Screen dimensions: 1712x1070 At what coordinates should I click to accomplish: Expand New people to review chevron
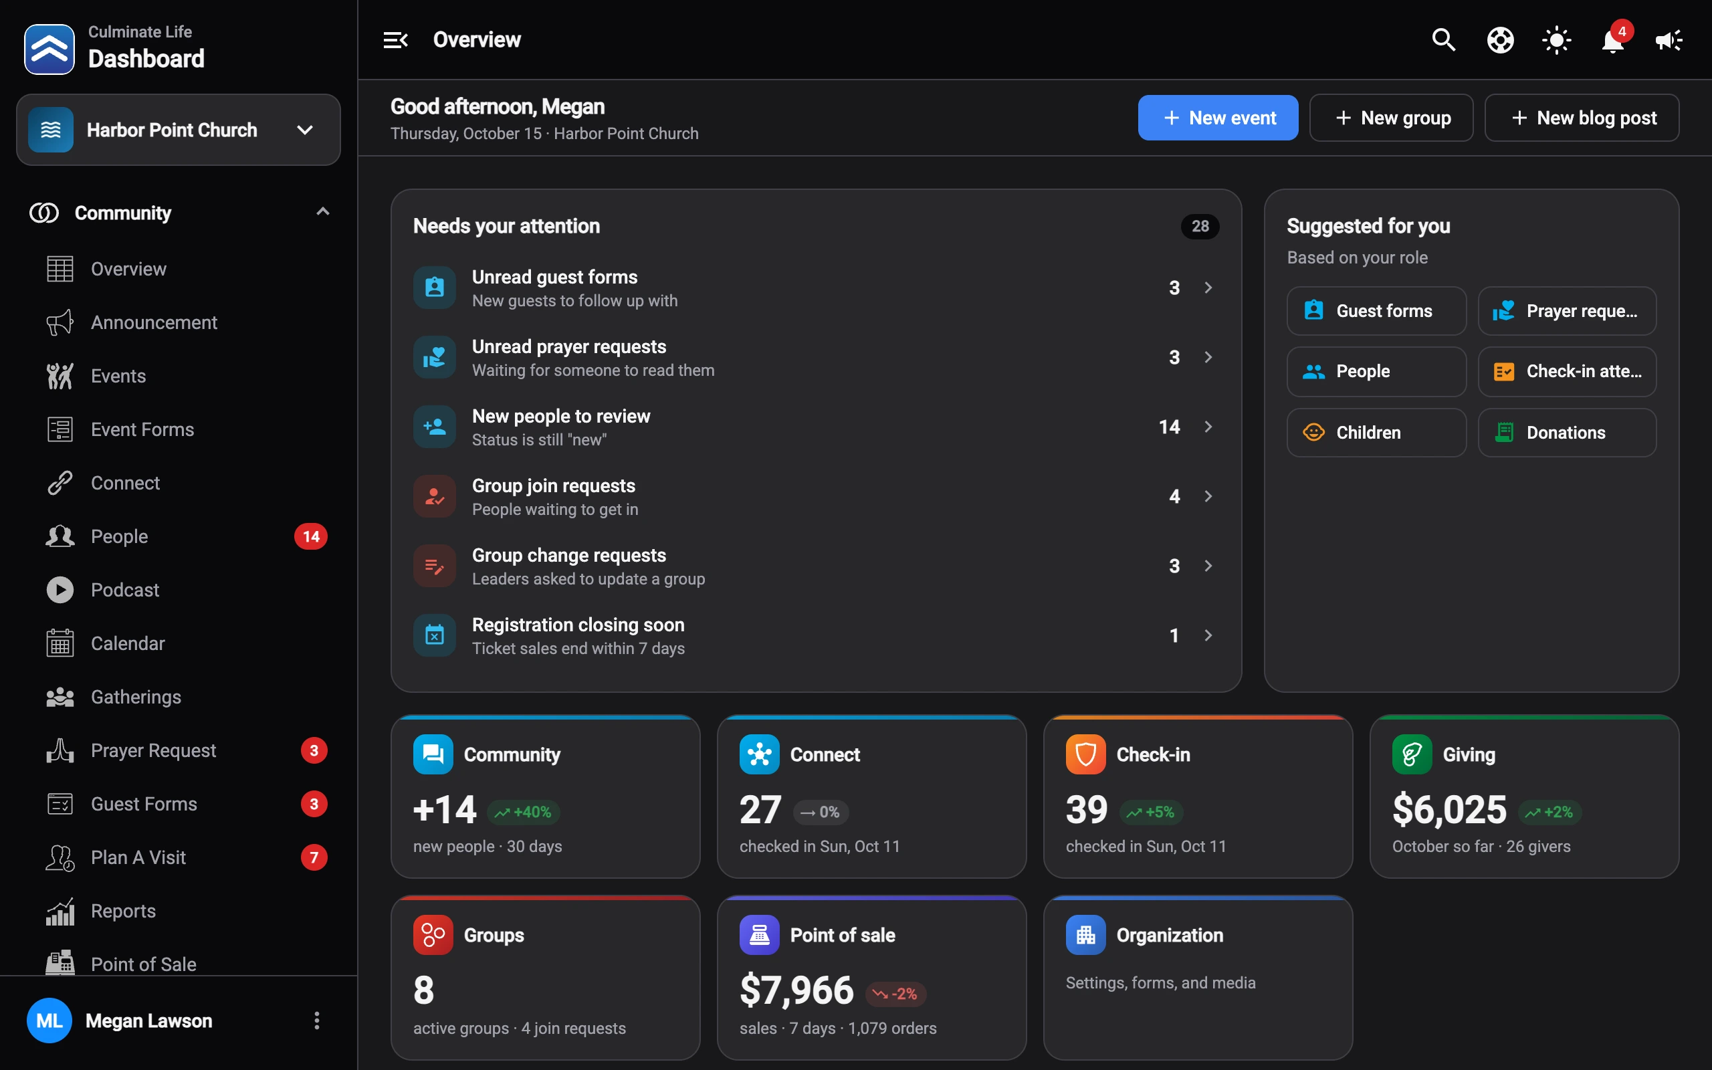1208,427
